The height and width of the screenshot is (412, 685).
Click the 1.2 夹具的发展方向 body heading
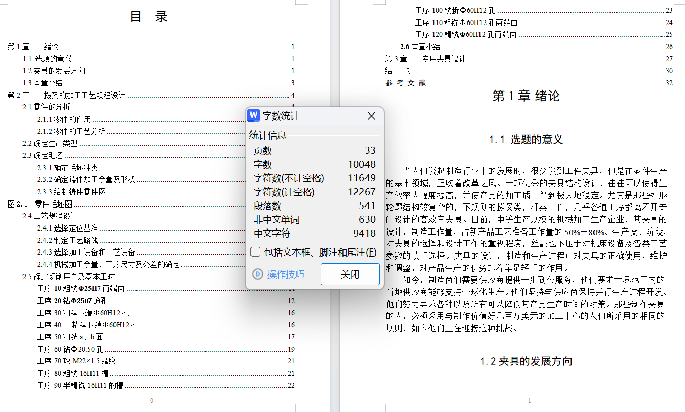point(526,361)
